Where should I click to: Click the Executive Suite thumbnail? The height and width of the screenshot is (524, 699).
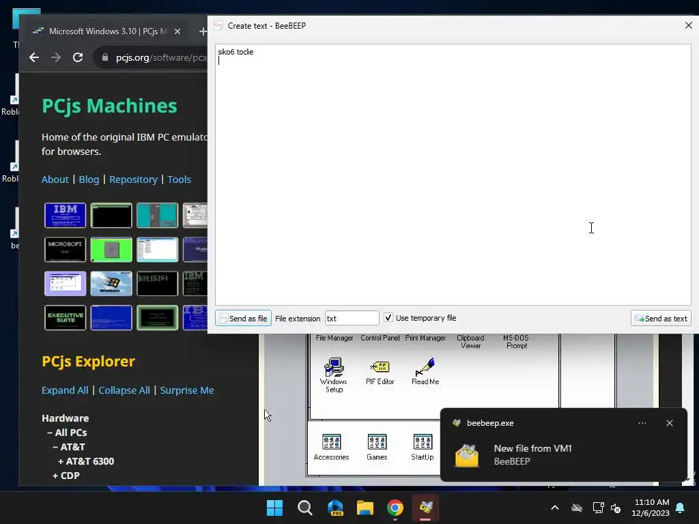click(65, 317)
